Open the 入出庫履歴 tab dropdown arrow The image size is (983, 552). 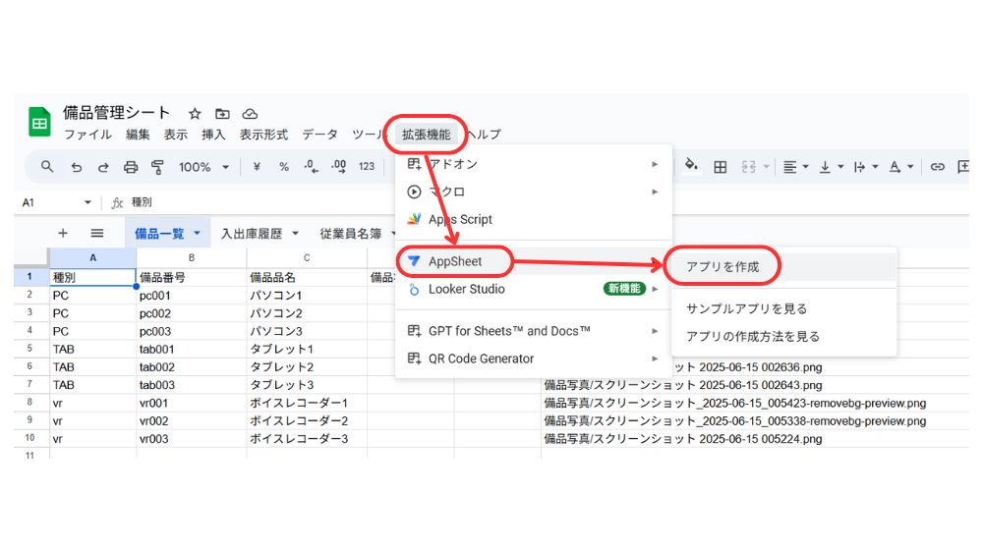click(295, 233)
